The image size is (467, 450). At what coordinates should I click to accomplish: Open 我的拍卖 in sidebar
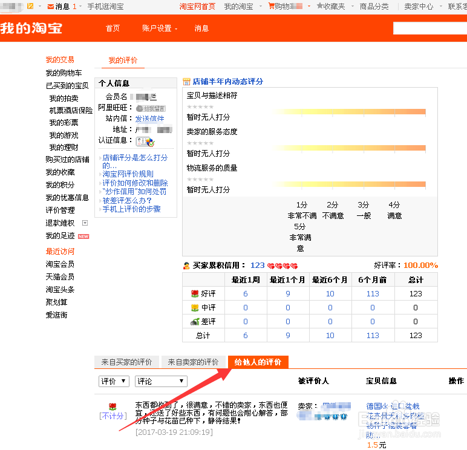tap(64, 98)
